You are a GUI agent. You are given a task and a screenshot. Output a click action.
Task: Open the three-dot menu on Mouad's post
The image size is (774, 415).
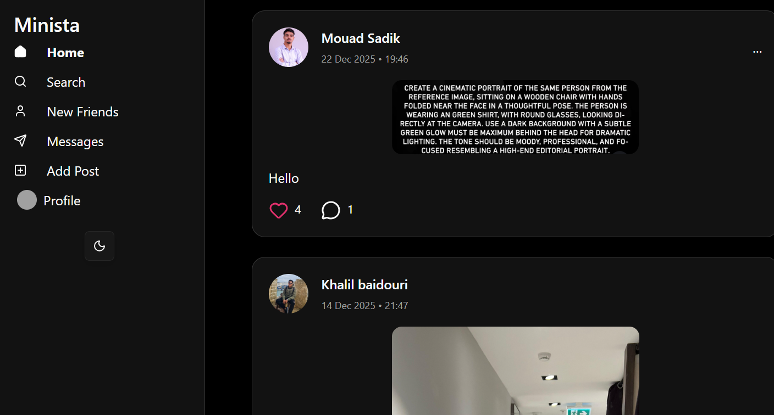(x=757, y=52)
